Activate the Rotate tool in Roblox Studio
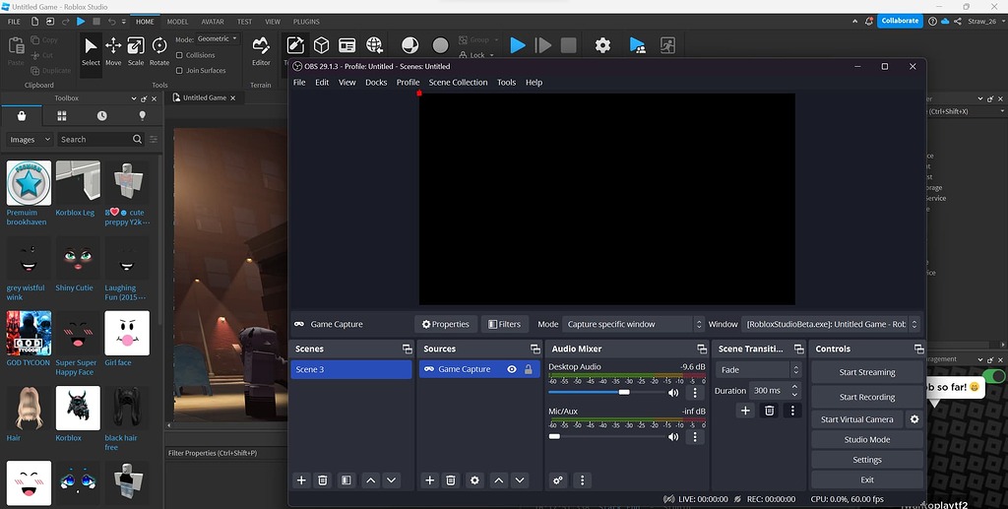This screenshot has height=509, width=1008. (158, 51)
